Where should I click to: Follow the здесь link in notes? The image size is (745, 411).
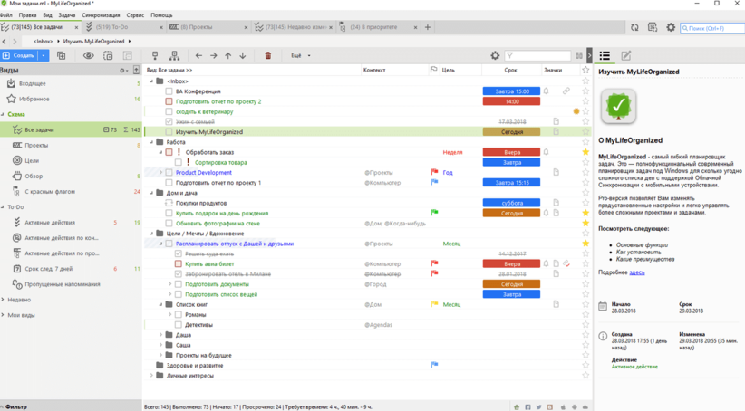click(x=636, y=272)
